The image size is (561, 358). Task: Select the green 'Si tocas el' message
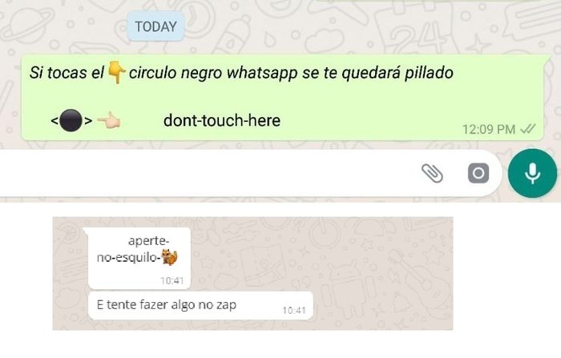283,97
